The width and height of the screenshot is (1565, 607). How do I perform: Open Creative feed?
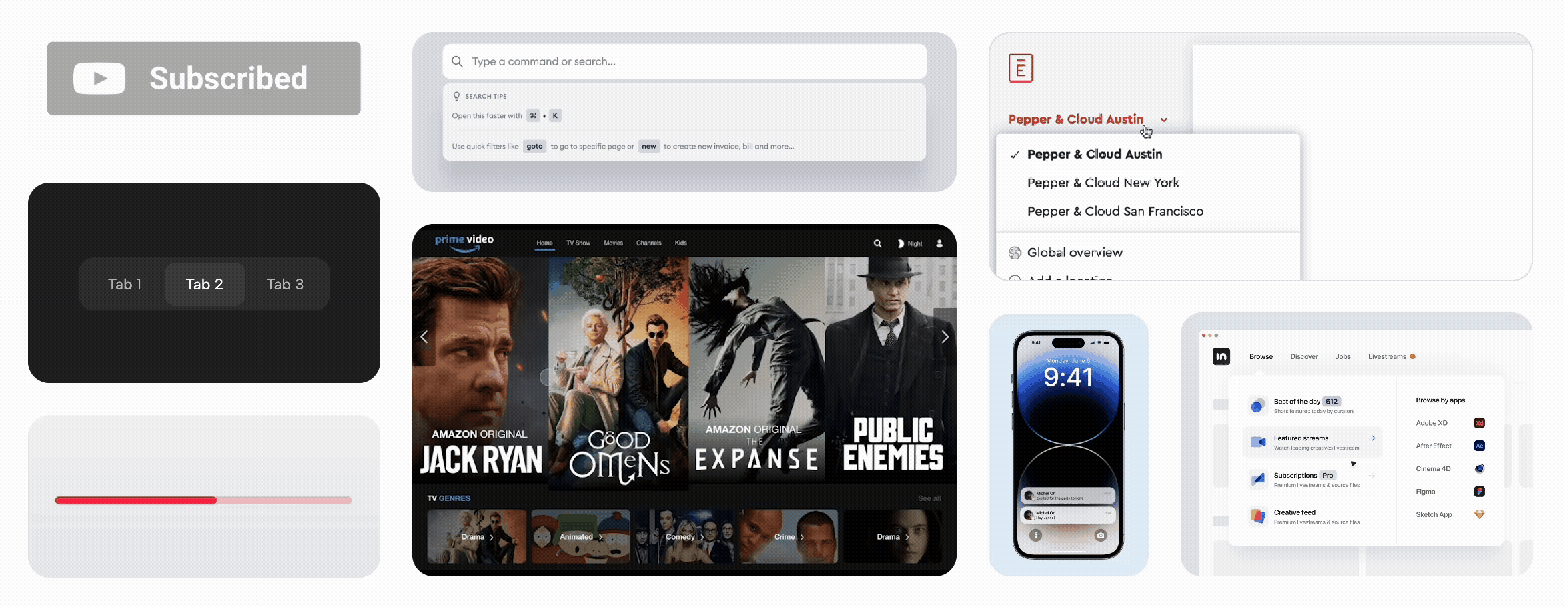[1312, 516]
